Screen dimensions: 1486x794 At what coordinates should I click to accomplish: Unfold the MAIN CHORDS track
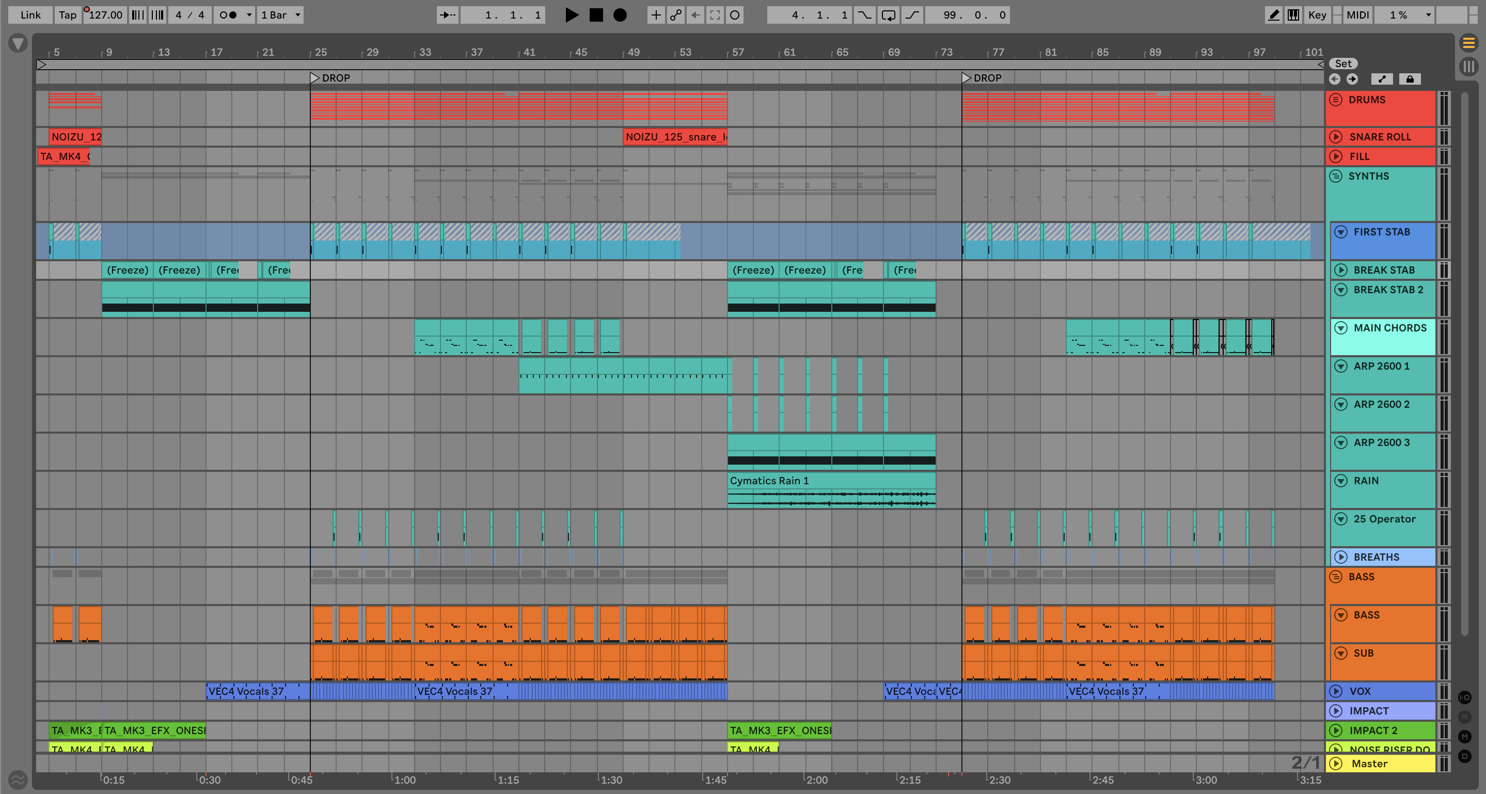(x=1341, y=328)
